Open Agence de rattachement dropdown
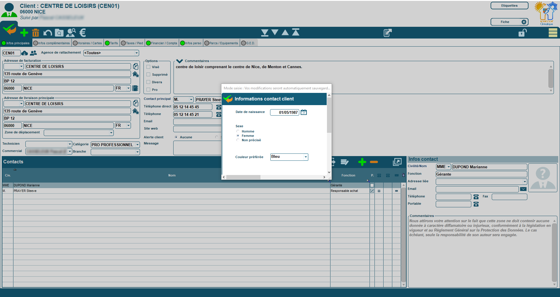The image size is (560, 297). pyautogui.click(x=136, y=53)
